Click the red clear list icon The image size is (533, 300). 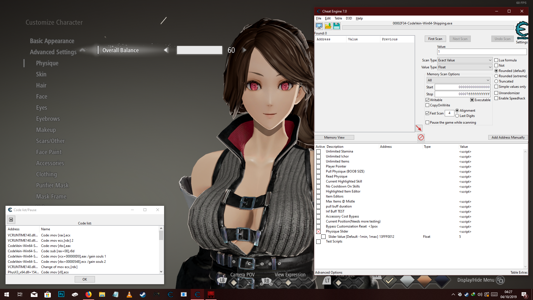click(x=421, y=137)
